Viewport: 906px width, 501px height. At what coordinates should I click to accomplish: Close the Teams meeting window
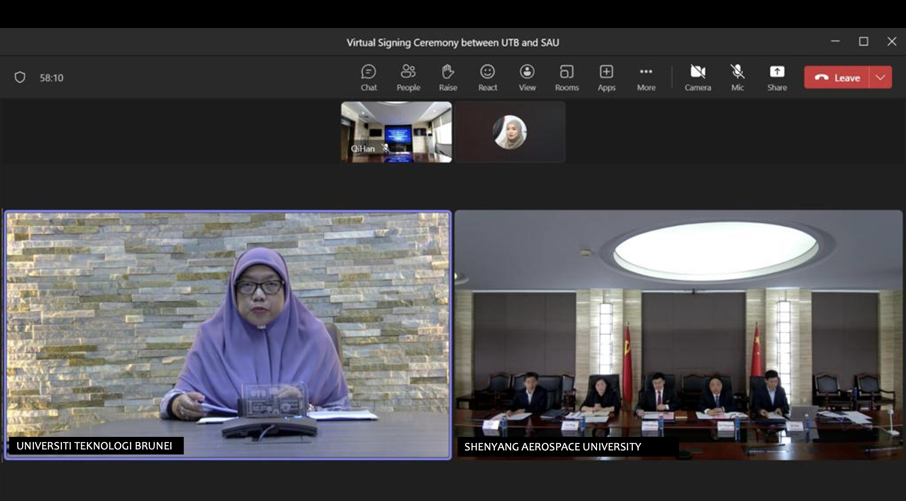point(892,41)
